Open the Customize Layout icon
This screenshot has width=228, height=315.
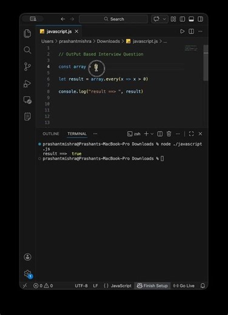[173, 19]
